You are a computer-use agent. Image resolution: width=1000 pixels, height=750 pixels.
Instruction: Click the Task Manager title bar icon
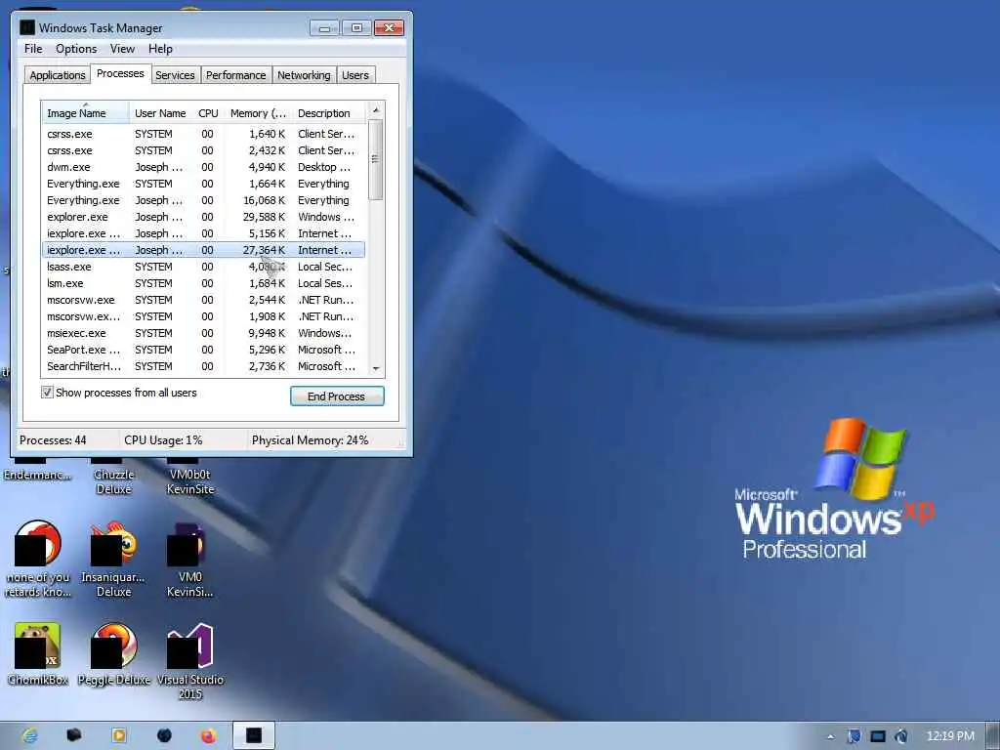coord(27,27)
